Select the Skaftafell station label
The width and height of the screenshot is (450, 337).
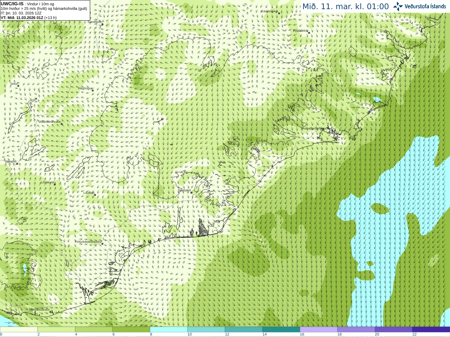tap(184, 191)
